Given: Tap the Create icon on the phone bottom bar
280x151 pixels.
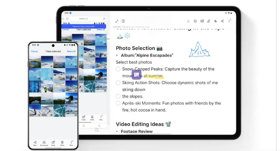Looking at the screenshot, I should [53, 143].
